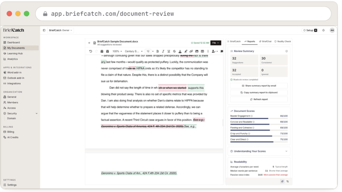Click the Setup button
Viewport: 342px width, 192px height.
[310, 30]
